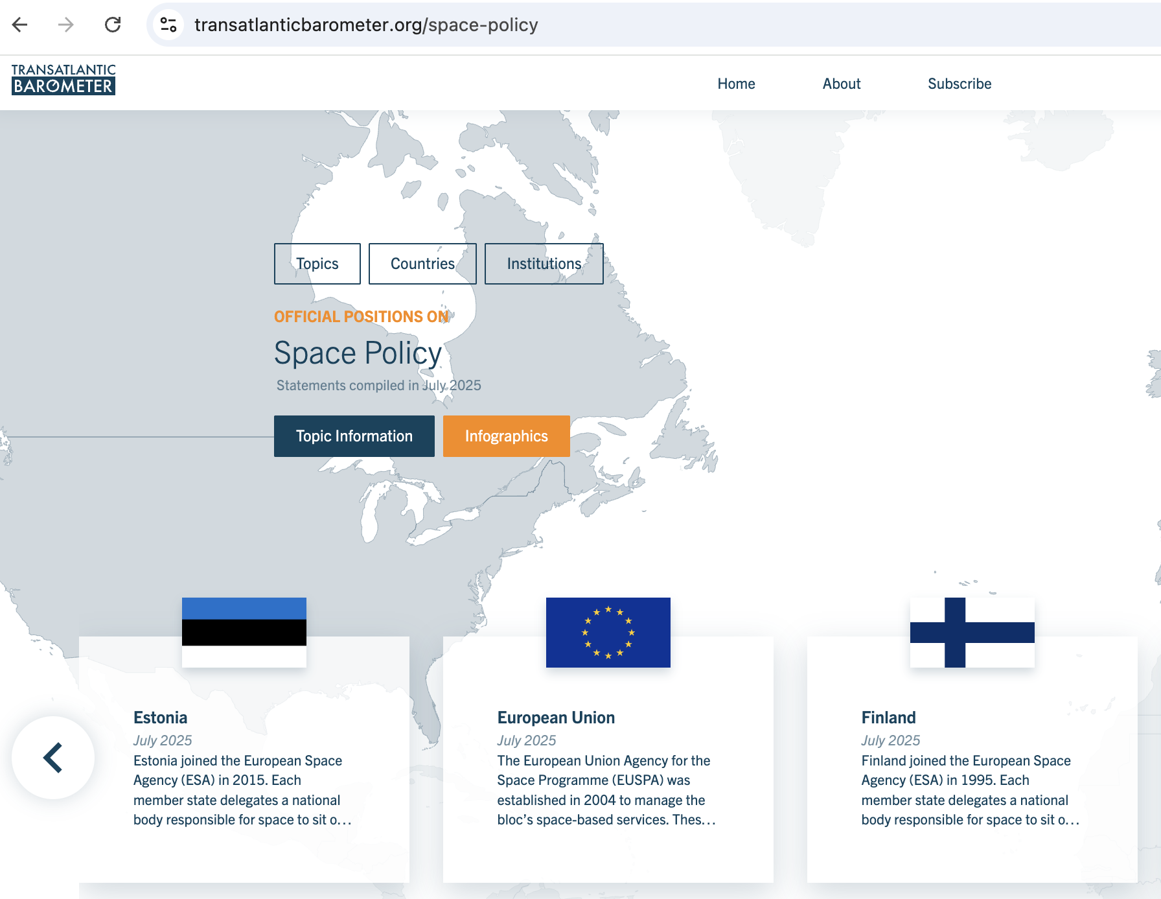Click the July 2025 date under Estonia
Screen dimensions: 1161x899
(x=163, y=740)
